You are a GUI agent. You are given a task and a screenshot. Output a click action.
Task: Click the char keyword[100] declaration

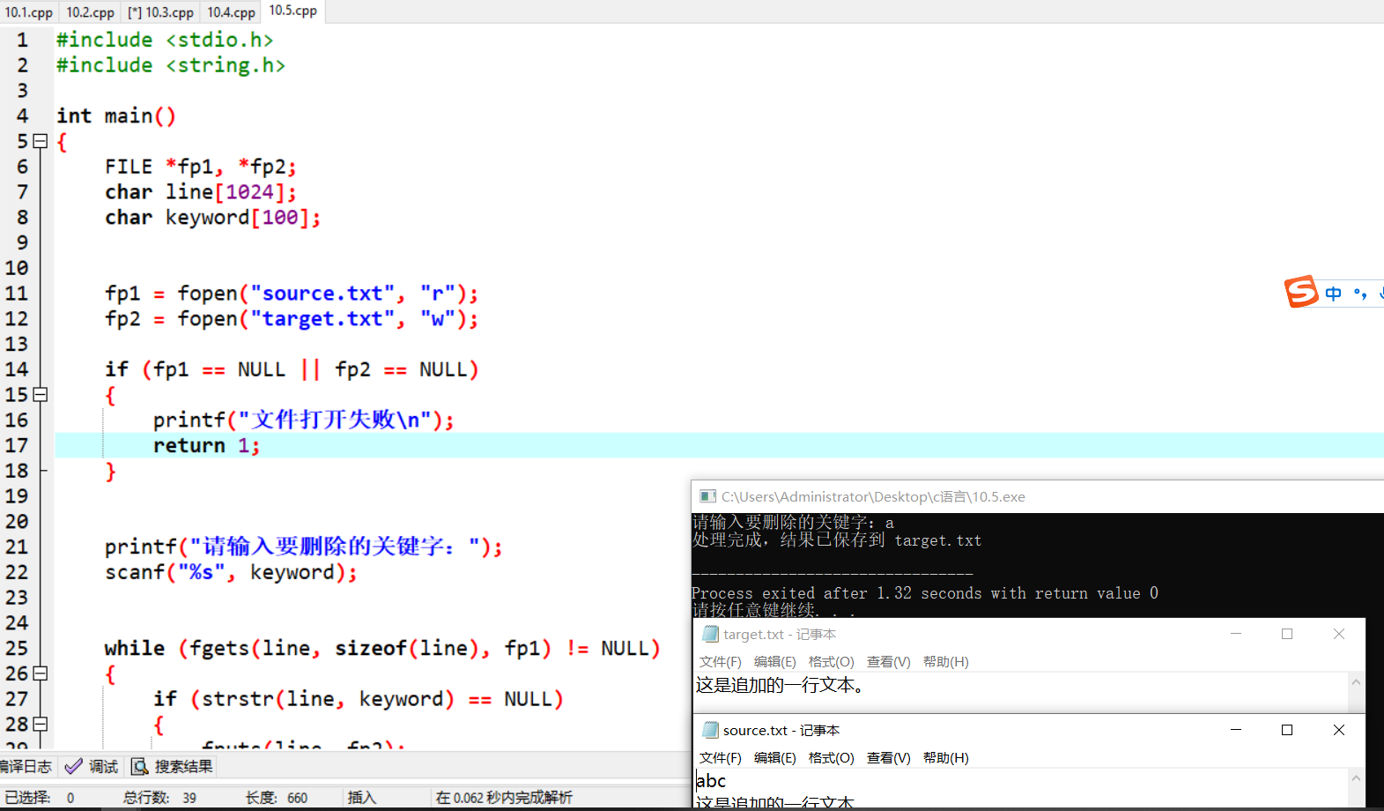click(213, 217)
